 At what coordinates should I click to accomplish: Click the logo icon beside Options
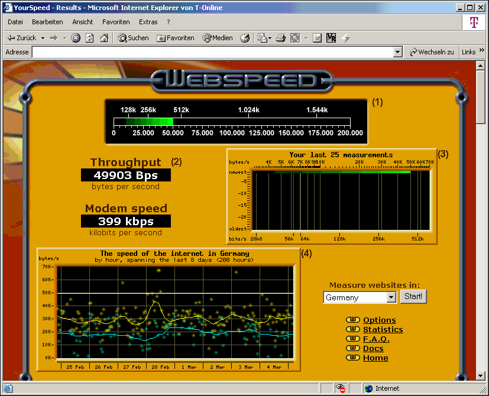point(353,320)
